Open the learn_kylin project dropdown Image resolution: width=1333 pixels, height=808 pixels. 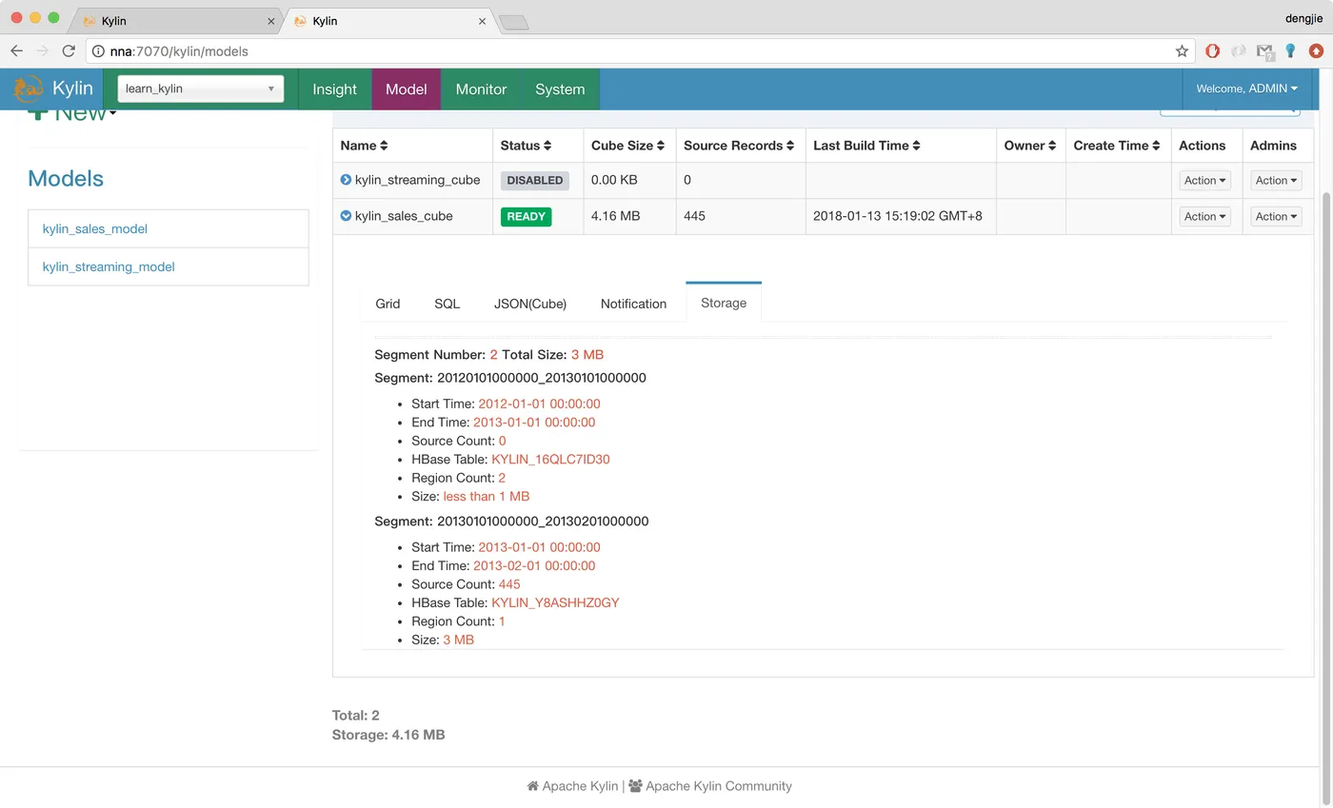[200, 89]
